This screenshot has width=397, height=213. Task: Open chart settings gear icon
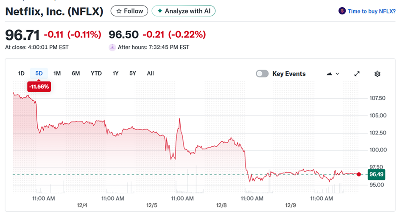[x=377, y=74]
